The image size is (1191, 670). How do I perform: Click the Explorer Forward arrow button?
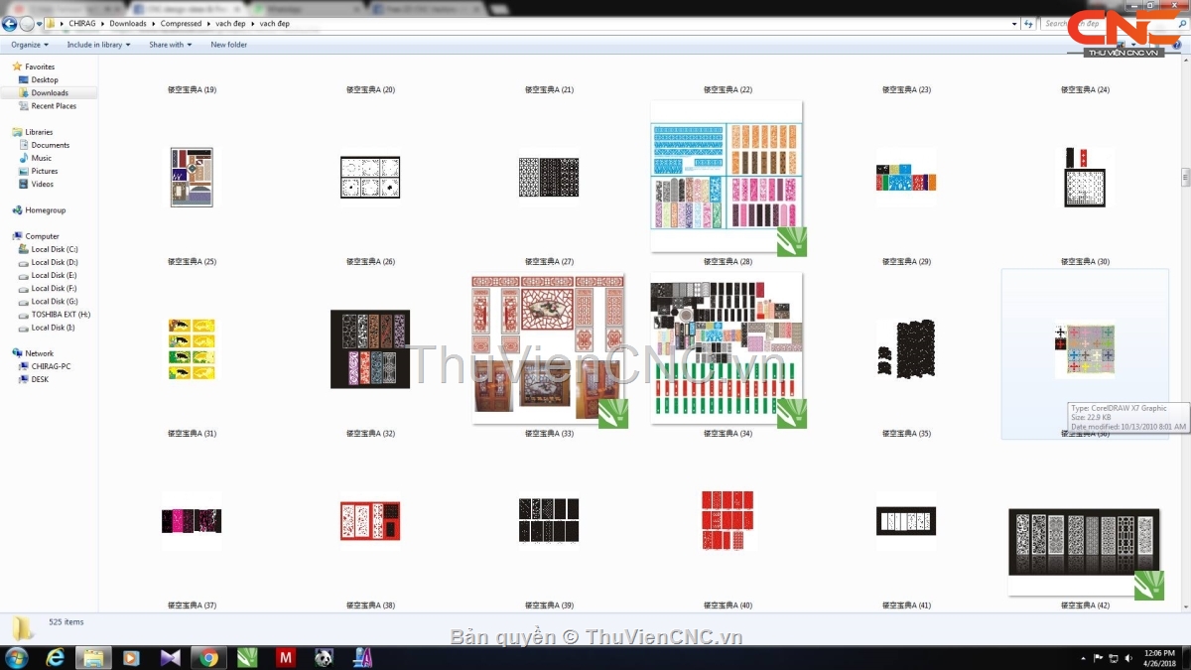[x=27, y=24]
